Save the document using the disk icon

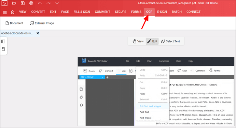[23, 3]
